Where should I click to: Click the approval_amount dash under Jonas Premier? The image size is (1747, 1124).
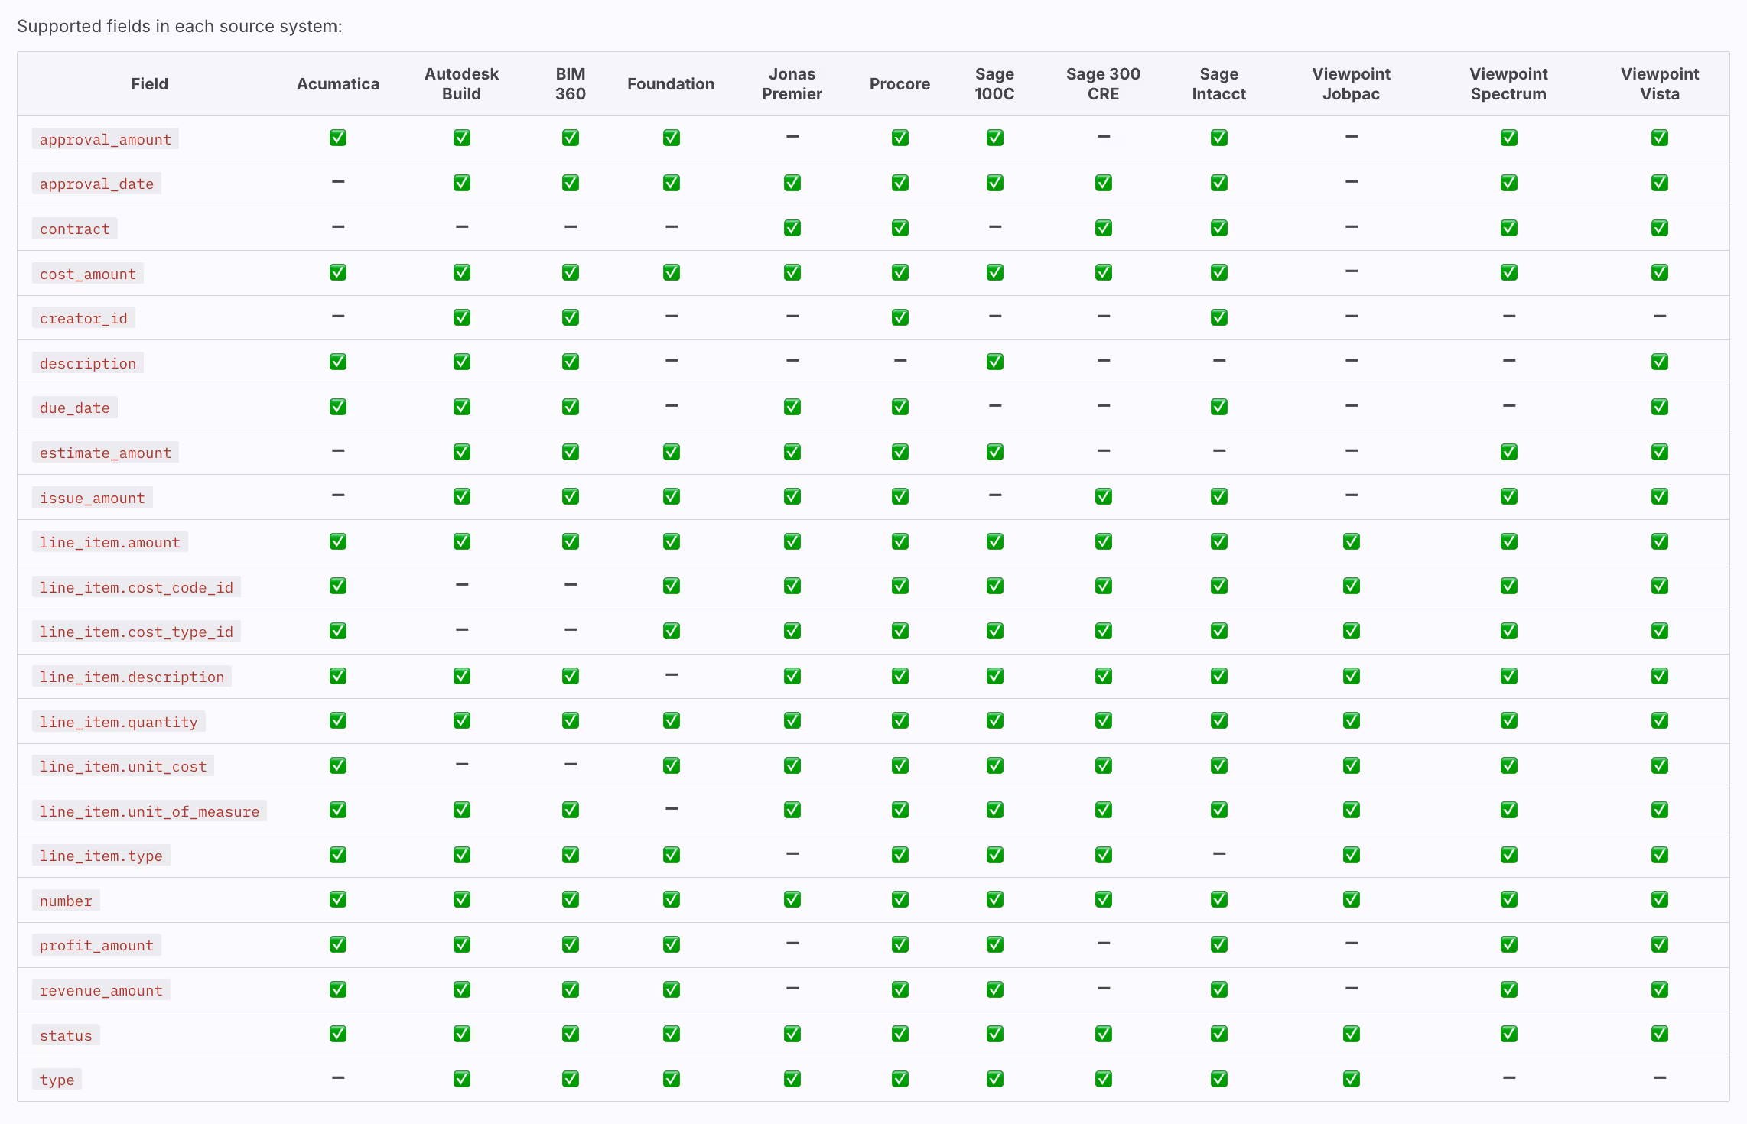[x=792, y=136]
